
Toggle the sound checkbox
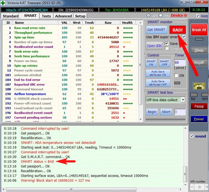pyautogui.click(x=192, y=136)
